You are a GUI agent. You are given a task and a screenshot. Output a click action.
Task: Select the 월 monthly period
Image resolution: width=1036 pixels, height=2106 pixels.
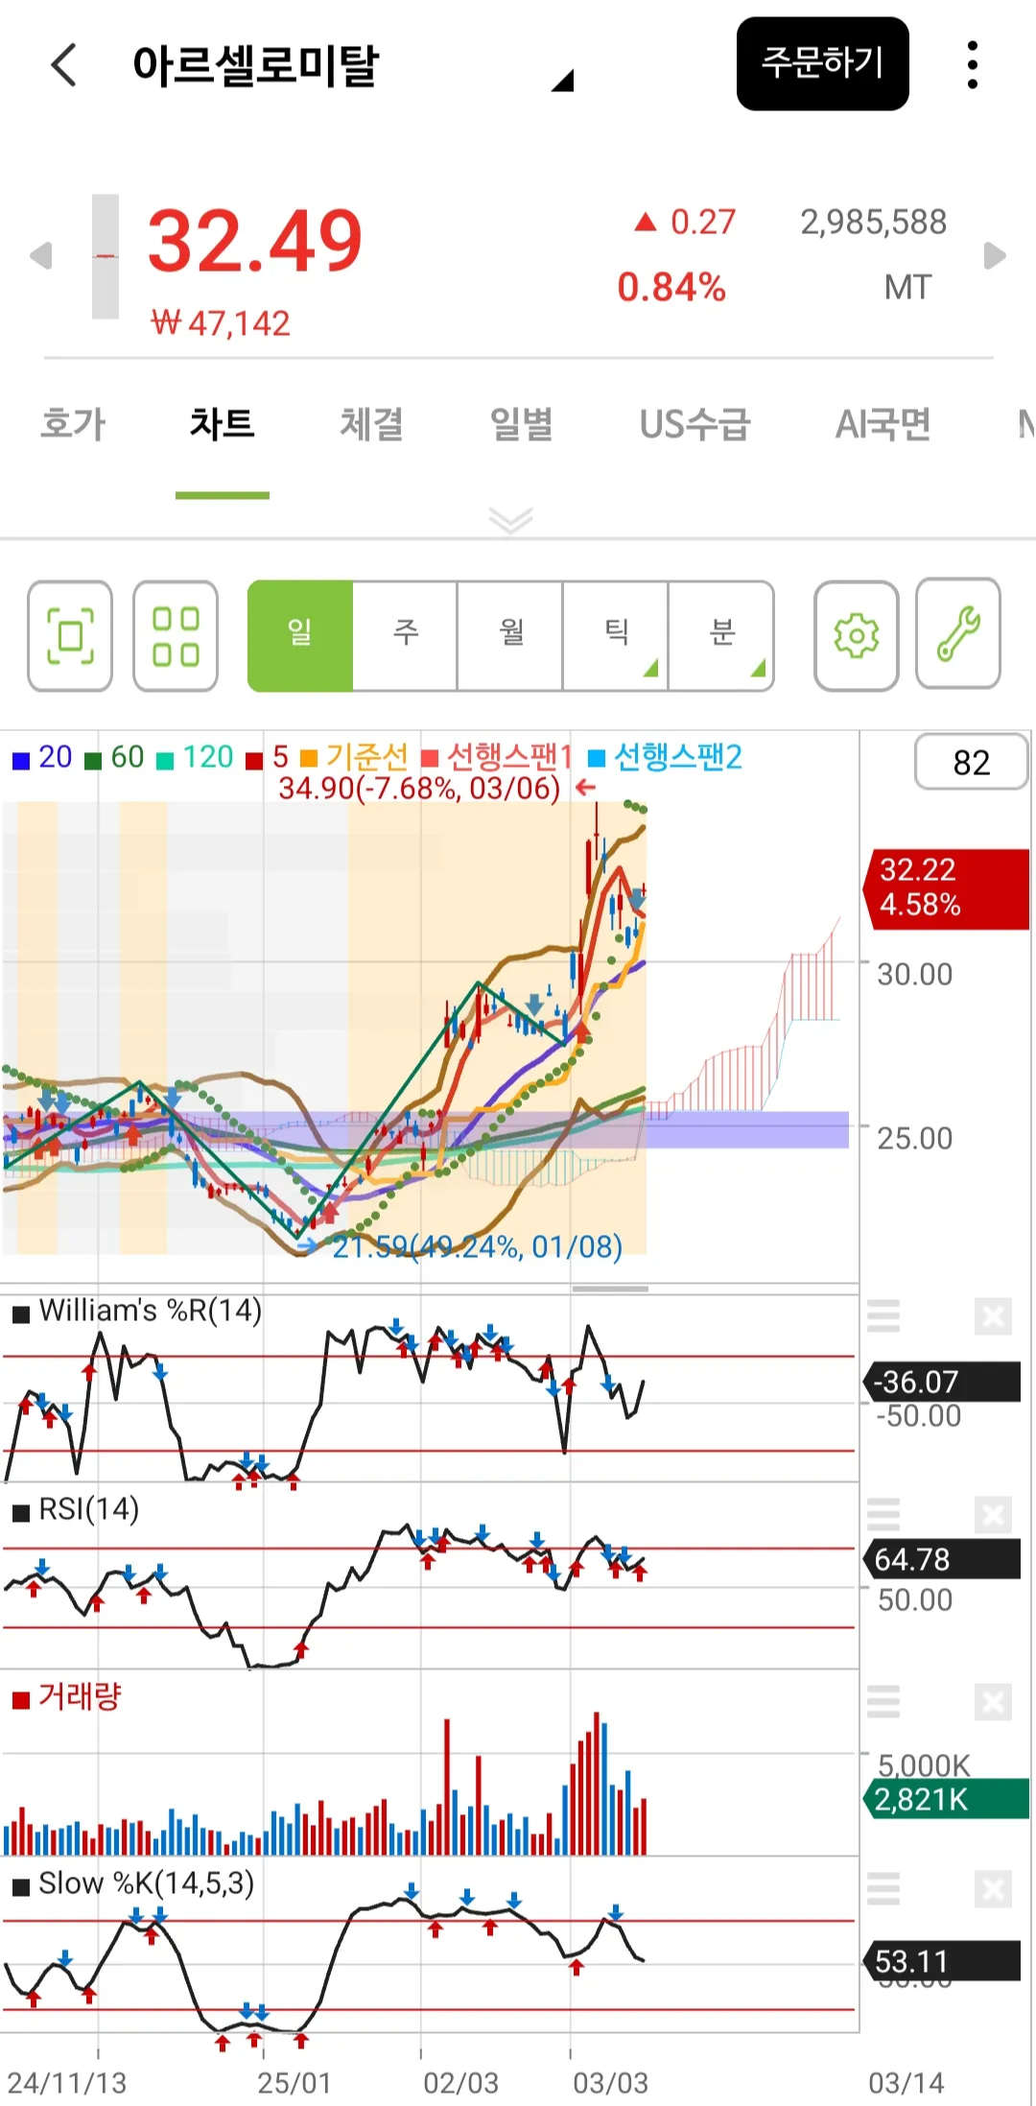click(510, 635)
